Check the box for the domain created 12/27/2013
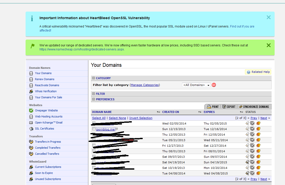This screenshot has height=185, width=285. 94,145
